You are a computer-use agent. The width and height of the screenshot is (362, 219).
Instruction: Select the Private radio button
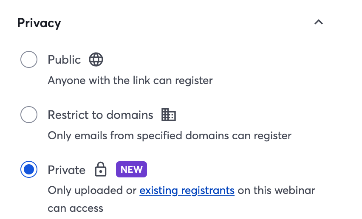pyautogui.click(x=29, y=169)
